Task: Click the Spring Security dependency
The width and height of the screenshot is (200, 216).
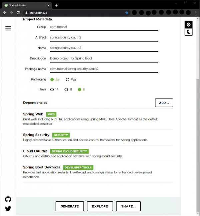Action: (x=98, y=137)
